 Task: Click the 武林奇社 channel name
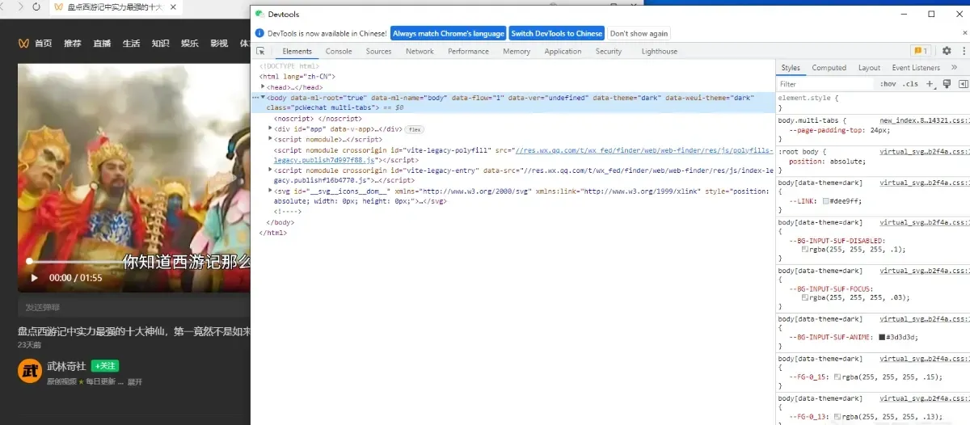coord(66,366)
